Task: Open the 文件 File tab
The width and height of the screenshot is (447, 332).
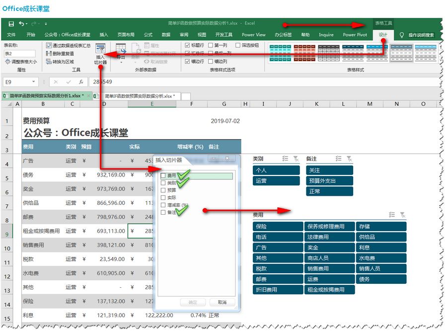Action: [11, 35]
